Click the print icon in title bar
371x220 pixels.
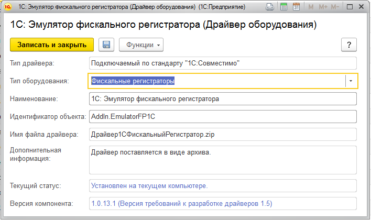(270, 7)
